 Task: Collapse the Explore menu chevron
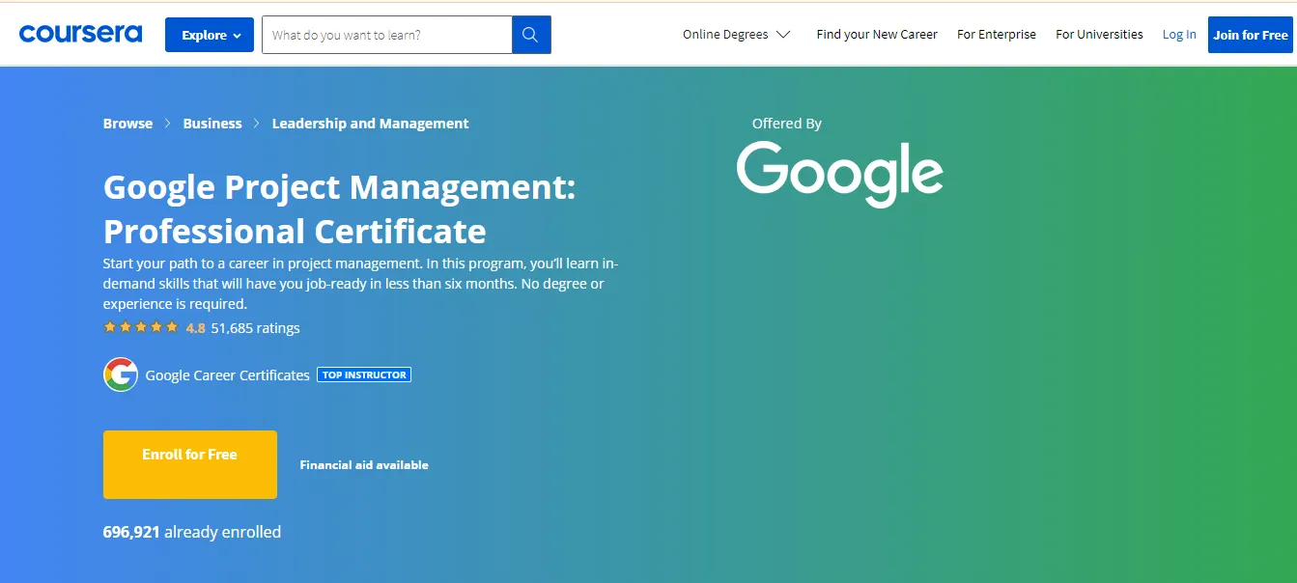click(x=238, y=34)
